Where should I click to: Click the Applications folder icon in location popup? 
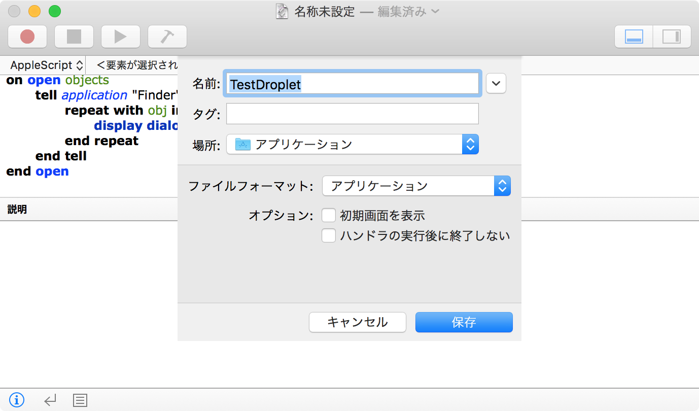[x=243, y=145]
